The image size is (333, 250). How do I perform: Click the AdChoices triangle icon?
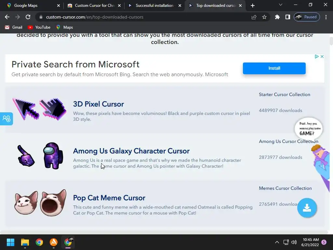(x=316, y=57)
